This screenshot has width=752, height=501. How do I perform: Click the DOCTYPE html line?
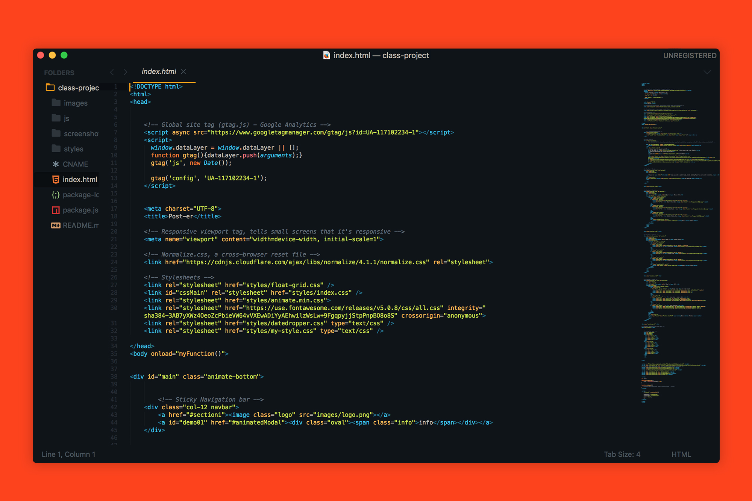[x=156, y=86]
